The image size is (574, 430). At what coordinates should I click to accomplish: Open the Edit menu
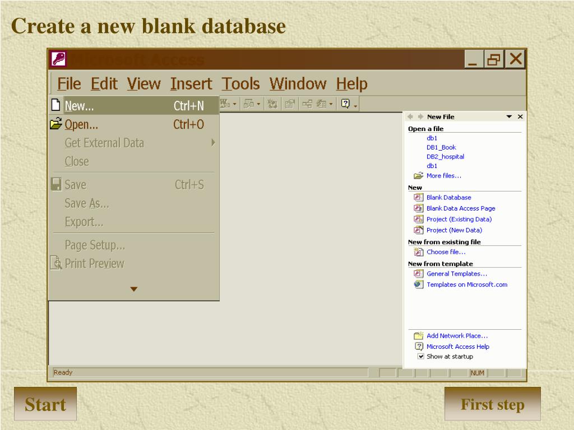coord(104,84)
